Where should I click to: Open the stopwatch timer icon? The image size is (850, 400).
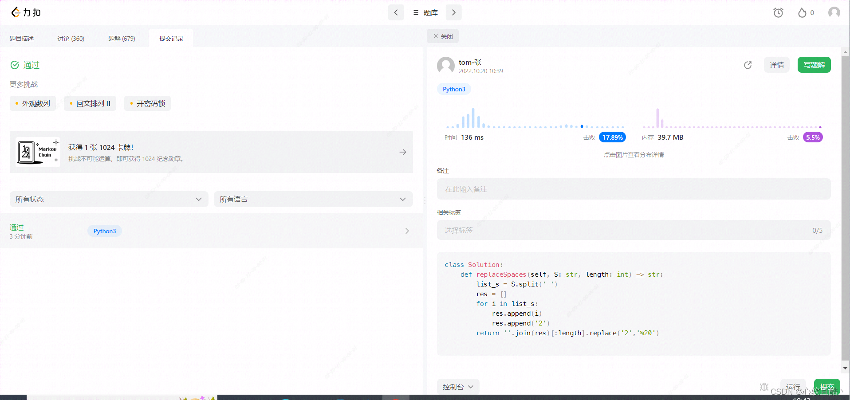(778, 12)
